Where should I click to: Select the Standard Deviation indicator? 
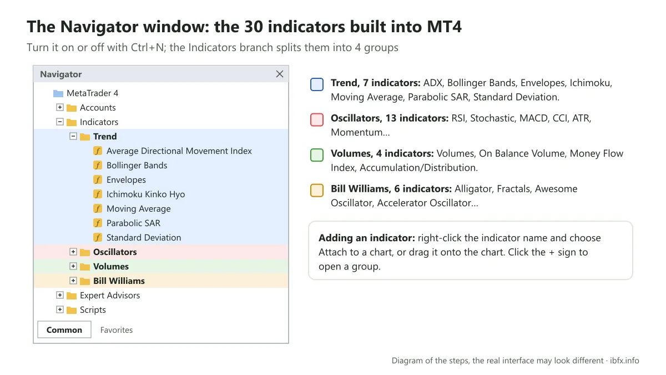(144, 238)
